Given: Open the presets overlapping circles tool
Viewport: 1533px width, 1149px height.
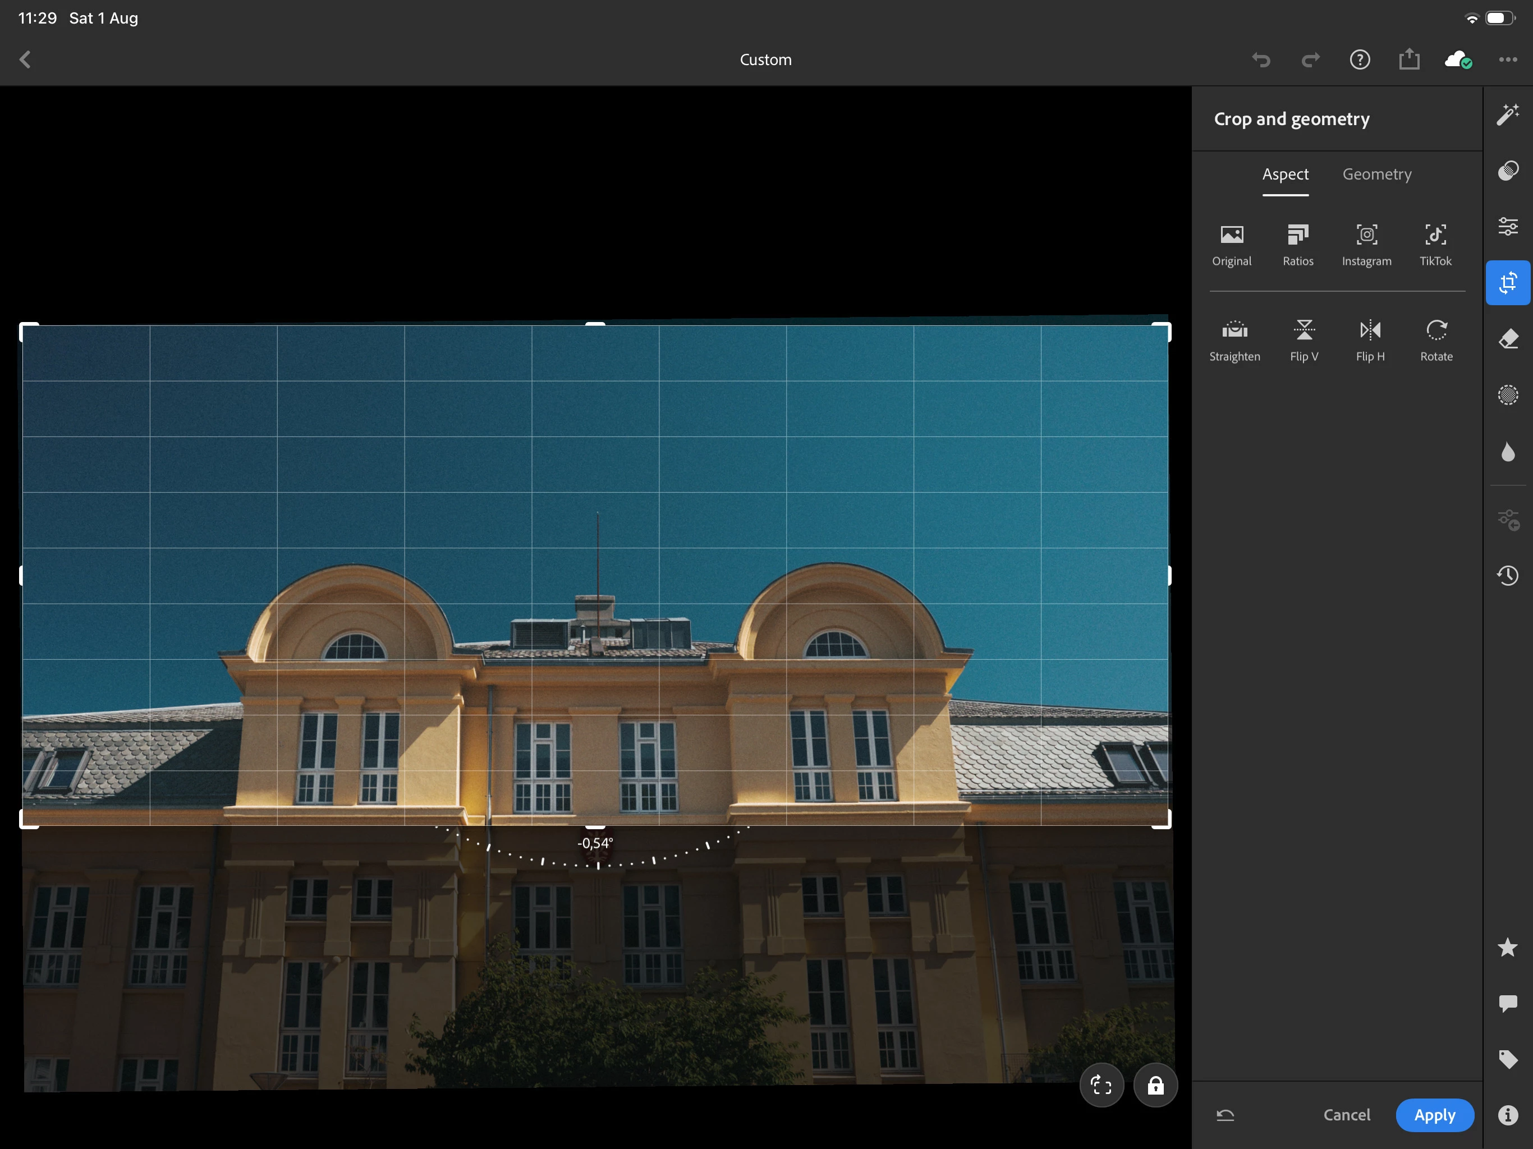Looking at the screenshot, I should tap(1507, 171).
